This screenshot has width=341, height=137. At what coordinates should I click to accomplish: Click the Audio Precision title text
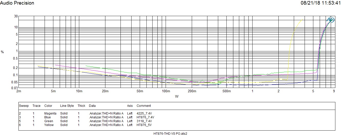point(17,3)
